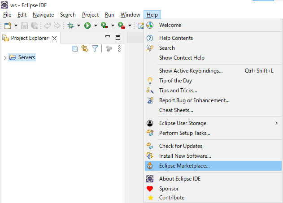Expand the Servers tree node
Screen dimensions: 283x203
(x=5, y=58)
